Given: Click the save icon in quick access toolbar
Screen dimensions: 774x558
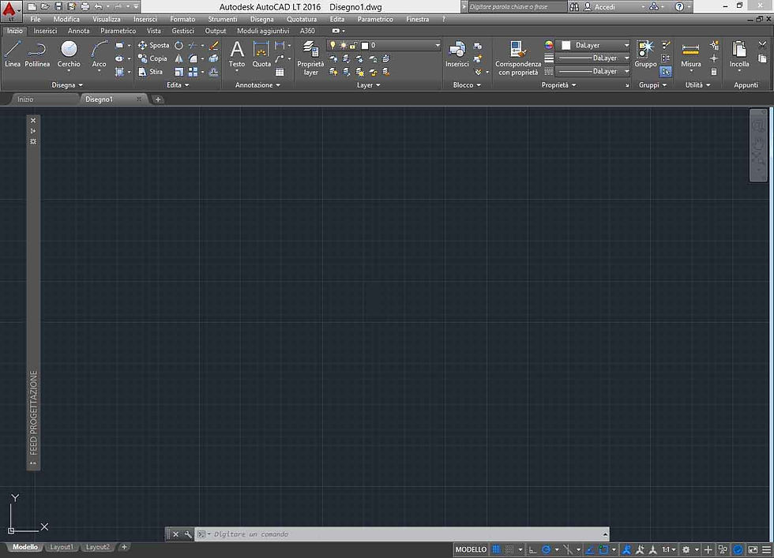Looking at the screenshot, I should click(58, 6).
